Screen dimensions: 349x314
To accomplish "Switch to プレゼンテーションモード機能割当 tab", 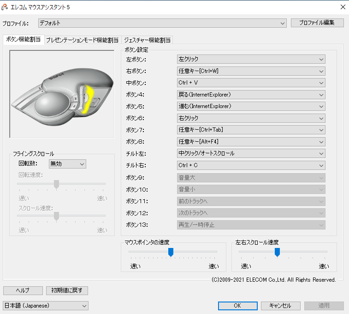I will [83, 40].
